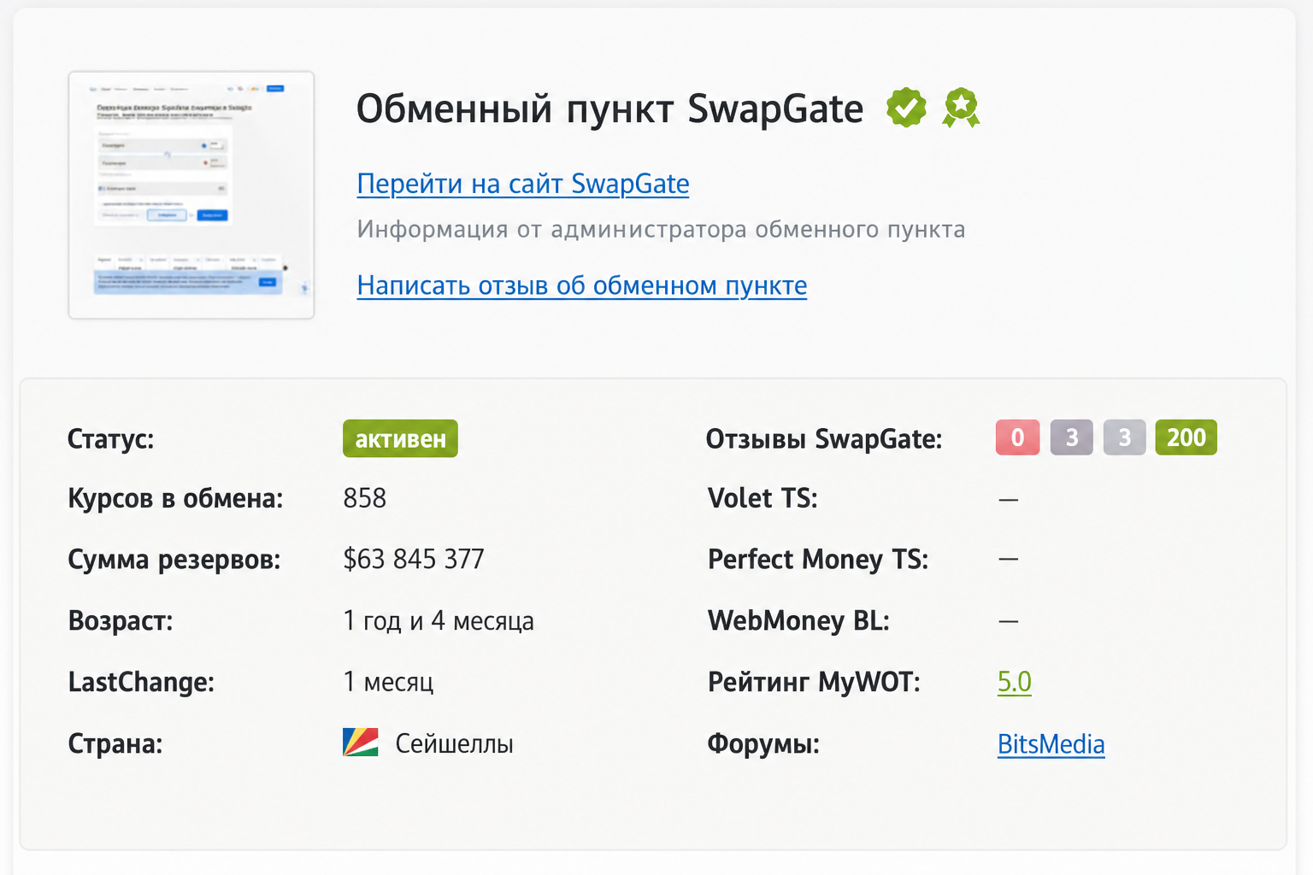Image resolution: width=1313 pixels, height=875 pixels.
Task: Open link Перейти на сайт SwapGate
Action: [523, 184]
